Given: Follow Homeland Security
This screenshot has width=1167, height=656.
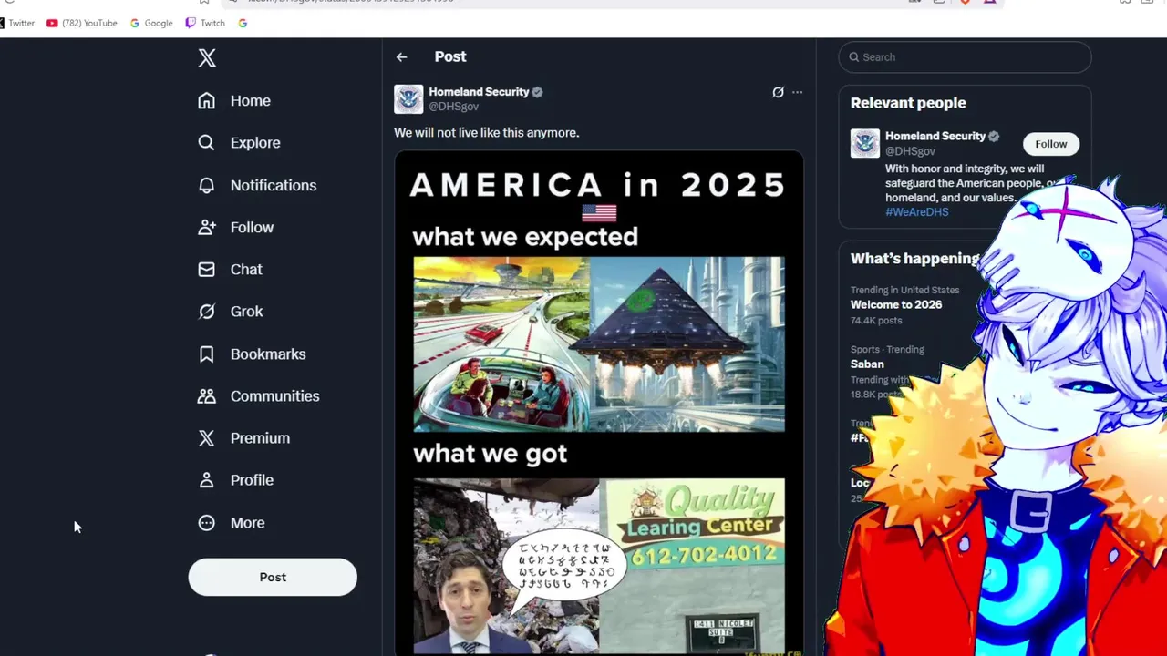Looking at the screenshot, I should coord(1050,144).
